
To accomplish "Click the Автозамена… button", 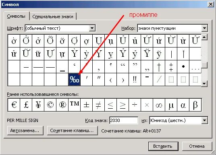I will click(x=25, y=130).
